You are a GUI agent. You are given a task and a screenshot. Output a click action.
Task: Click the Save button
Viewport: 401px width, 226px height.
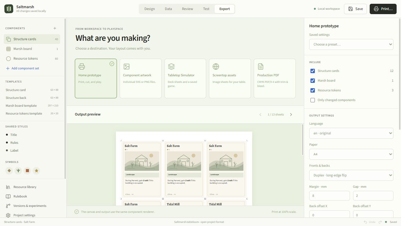(x=355, y=9)
